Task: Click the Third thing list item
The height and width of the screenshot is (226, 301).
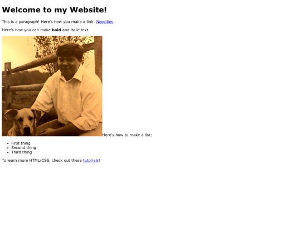Action: pyautogui.click(x=22, y=152)
